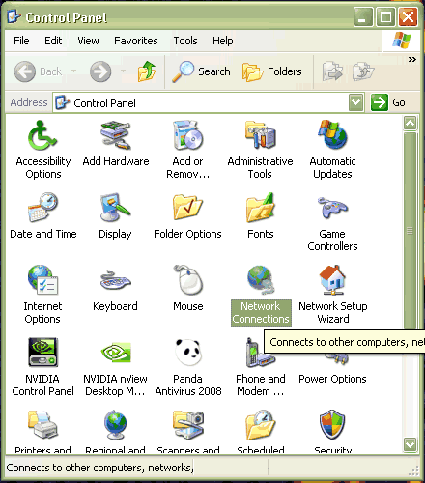Open the Keyboard settings icon
425x483 pixels.
tap(115, 281)
